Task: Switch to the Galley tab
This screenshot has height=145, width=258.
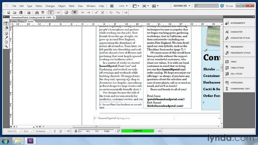Action: pos(15,21)
